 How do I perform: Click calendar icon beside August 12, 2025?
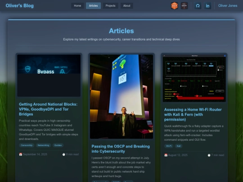[x=166, y=155]
